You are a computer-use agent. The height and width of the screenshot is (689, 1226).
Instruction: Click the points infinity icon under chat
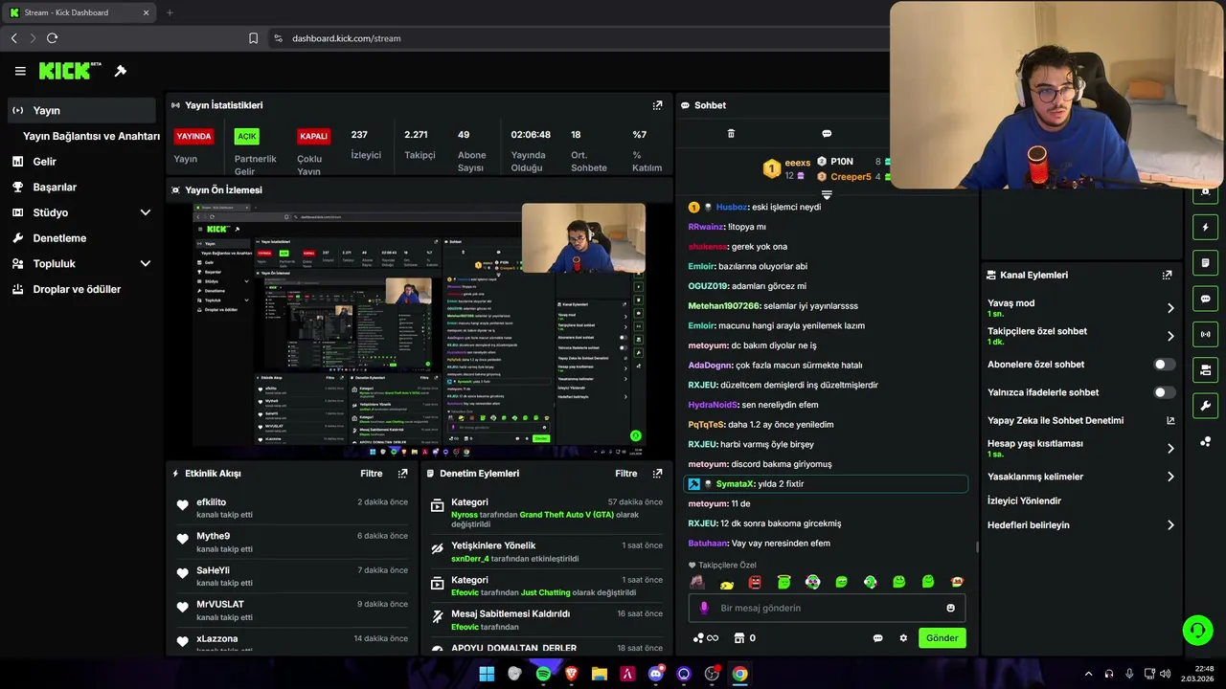(x=705, y=638)
